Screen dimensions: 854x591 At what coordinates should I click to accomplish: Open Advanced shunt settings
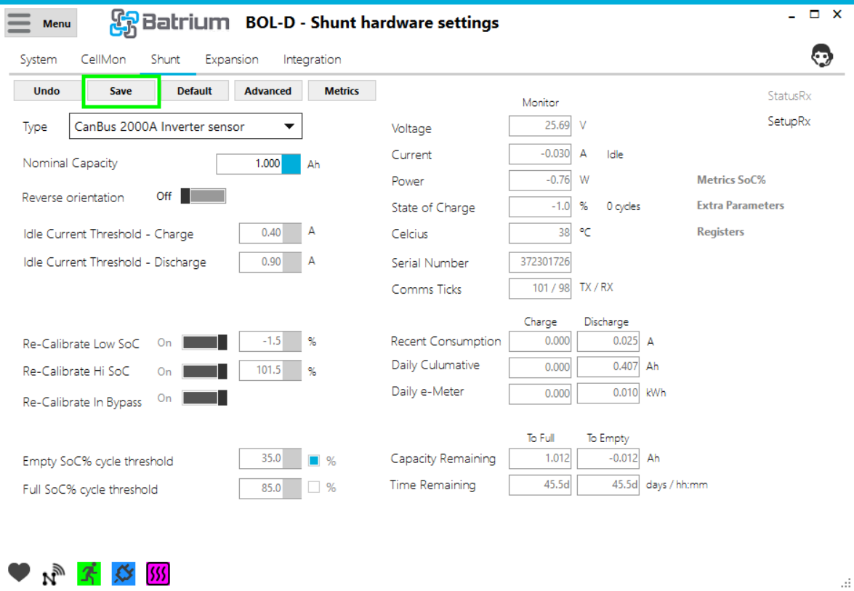[268, 91]
